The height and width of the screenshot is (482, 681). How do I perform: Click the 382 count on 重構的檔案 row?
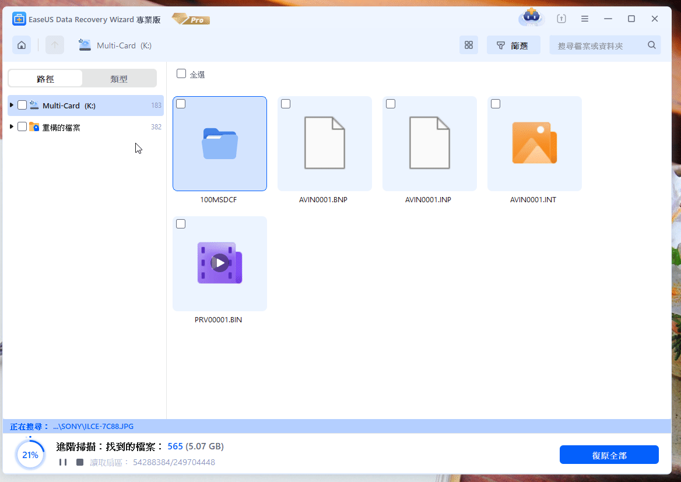click(x=156, y=127)
